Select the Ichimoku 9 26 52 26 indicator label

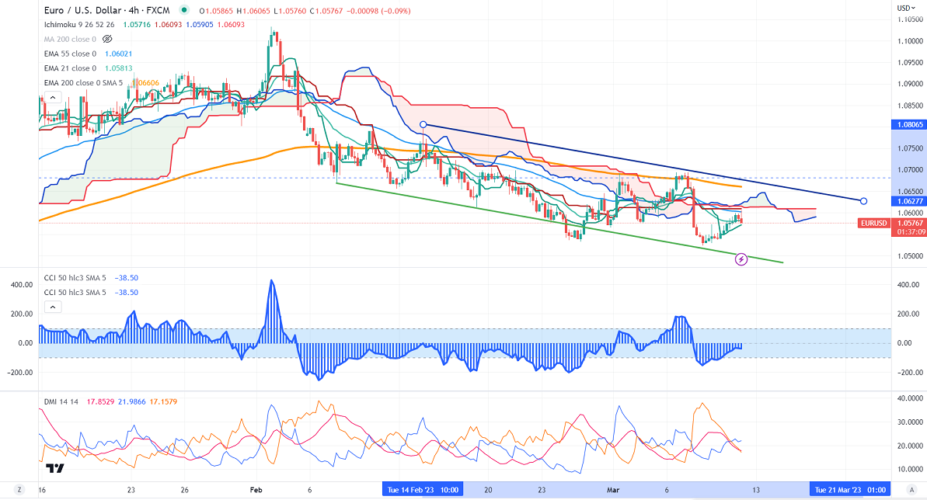pos(78,24)
